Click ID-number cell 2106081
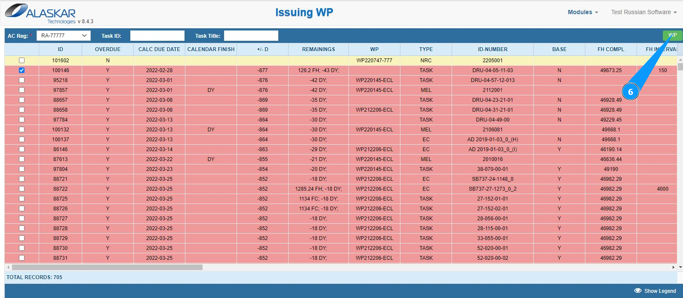 tap(493, 130)
